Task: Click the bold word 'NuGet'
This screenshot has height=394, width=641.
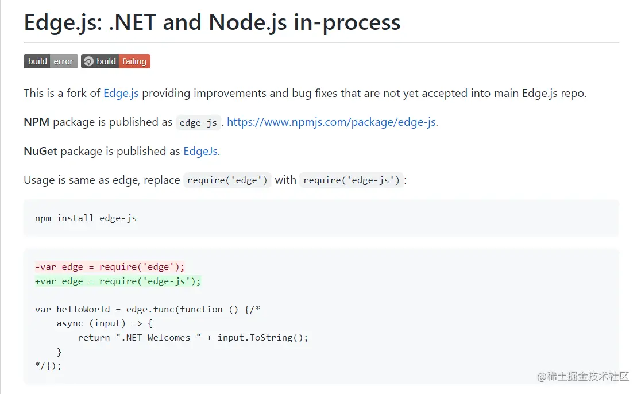Action: pos(40,151)
